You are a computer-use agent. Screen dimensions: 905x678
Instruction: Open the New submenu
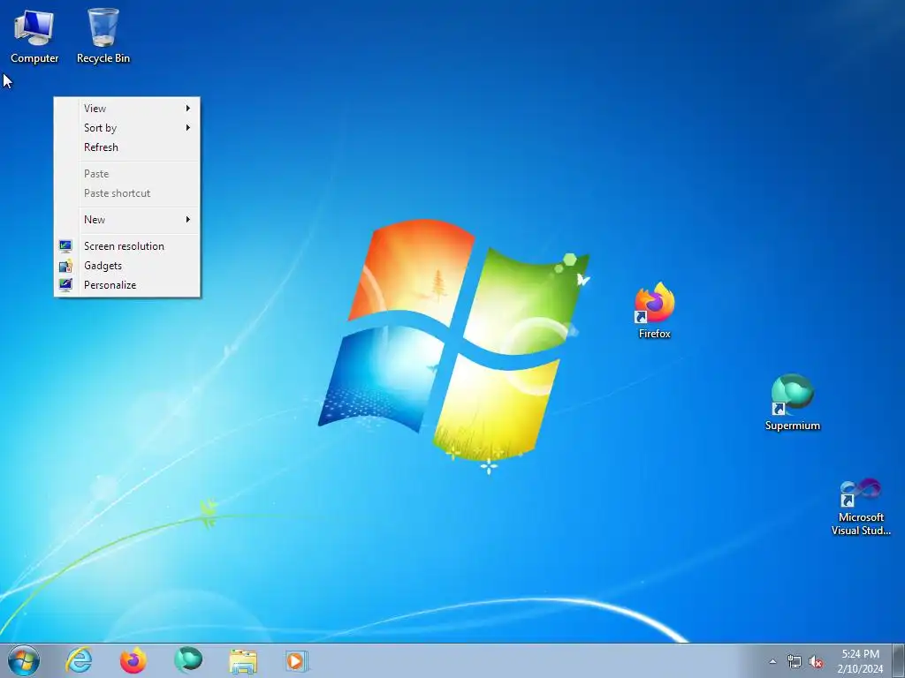tap(127, 220)
